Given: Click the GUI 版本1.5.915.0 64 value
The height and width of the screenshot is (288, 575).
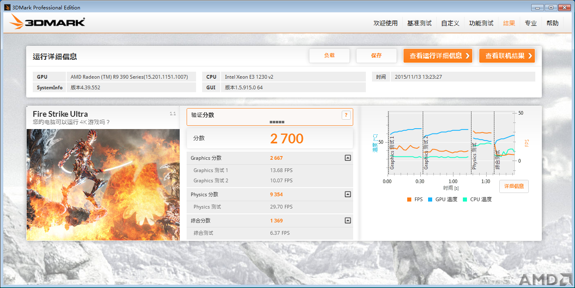Looking at the screenshot, I should [x=244, y=88].
